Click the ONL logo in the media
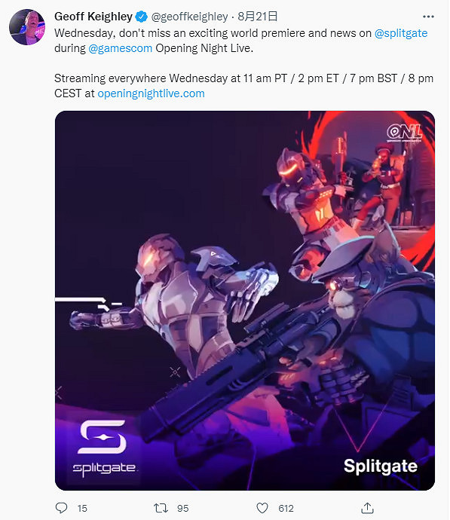Image resolution: width=450 pixels, height=520 pixels. coord(404,133)
